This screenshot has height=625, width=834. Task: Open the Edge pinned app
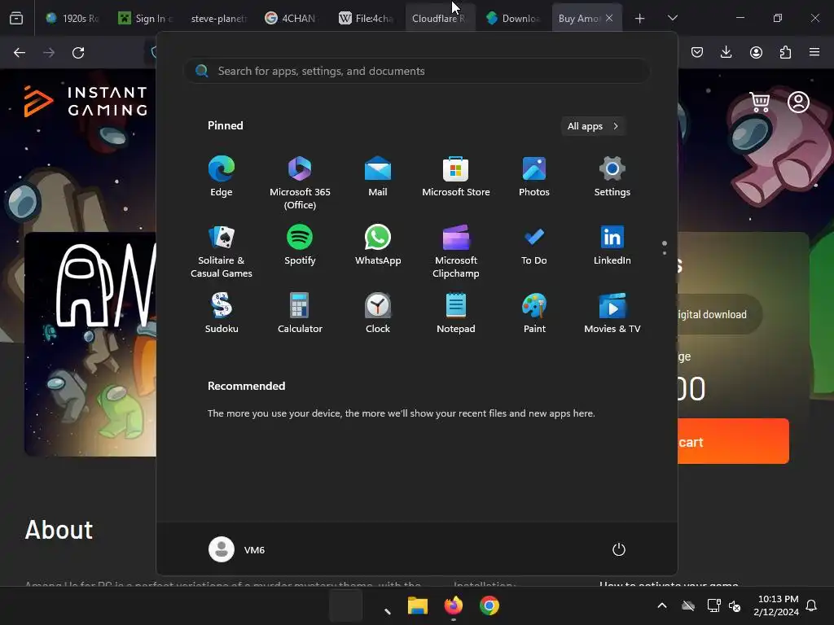222,177
